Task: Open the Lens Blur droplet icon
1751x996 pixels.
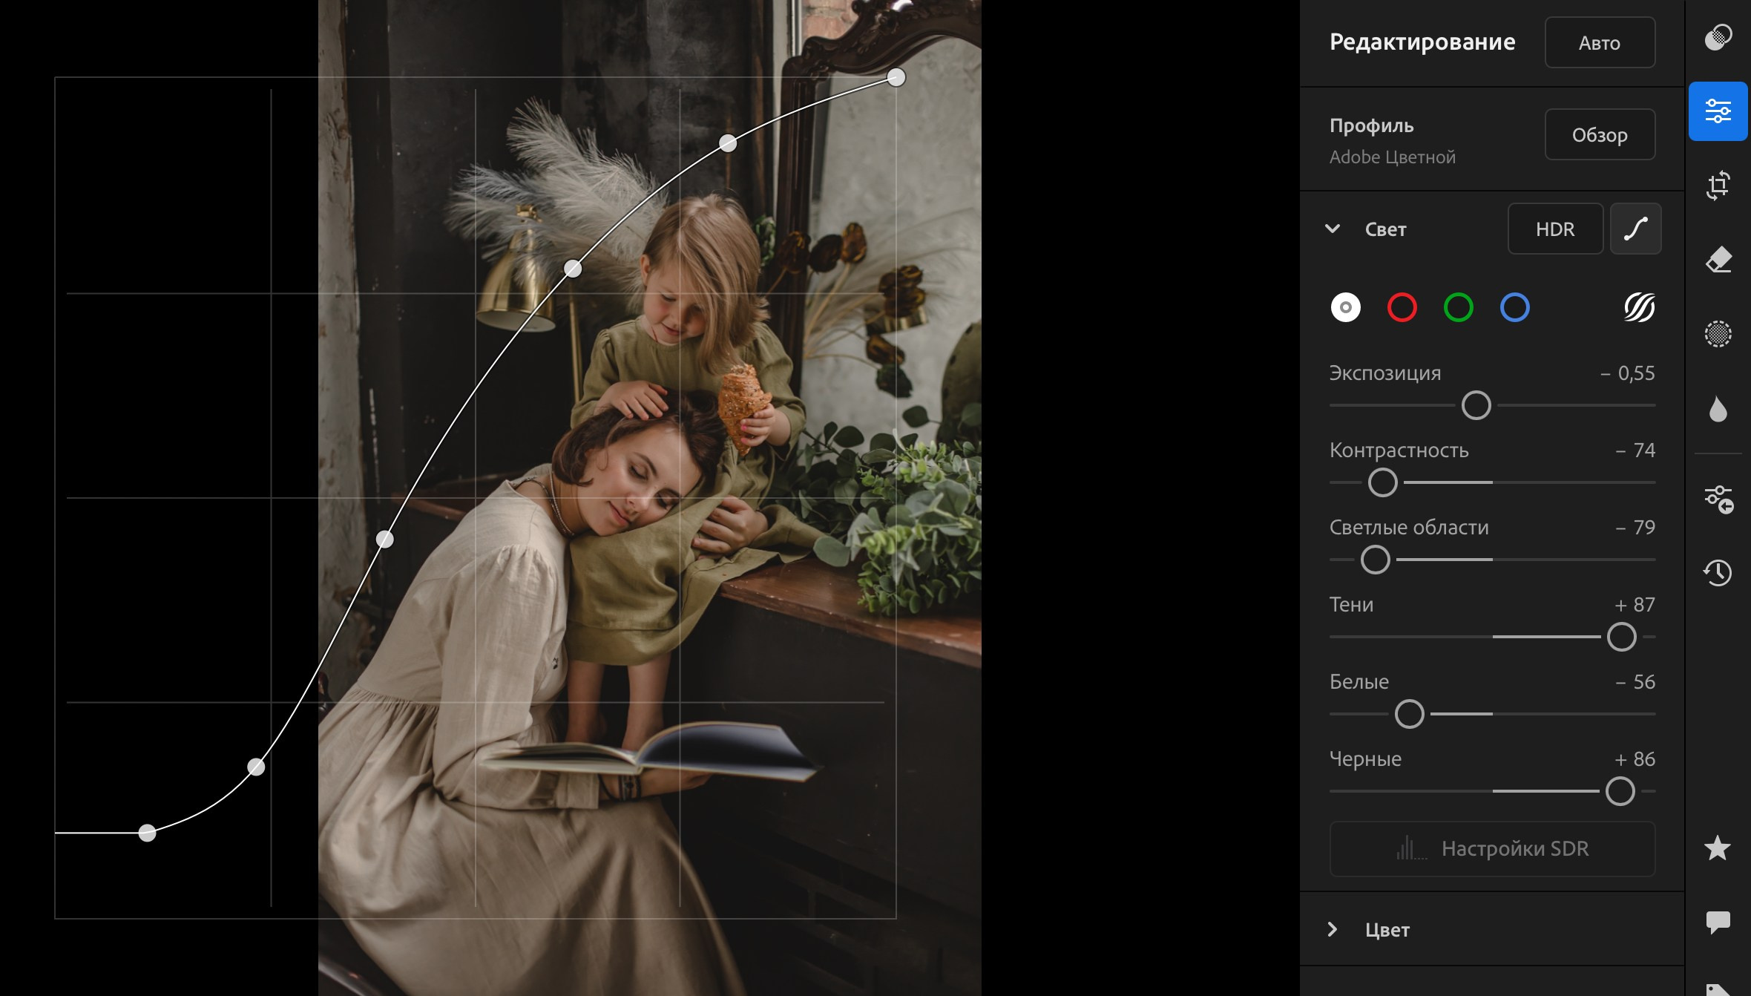Action: [x=1718, y=410]
